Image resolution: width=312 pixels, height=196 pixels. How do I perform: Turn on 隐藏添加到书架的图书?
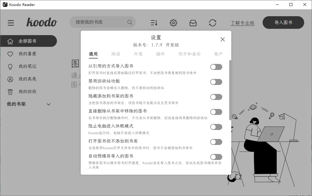coord(216,97)
